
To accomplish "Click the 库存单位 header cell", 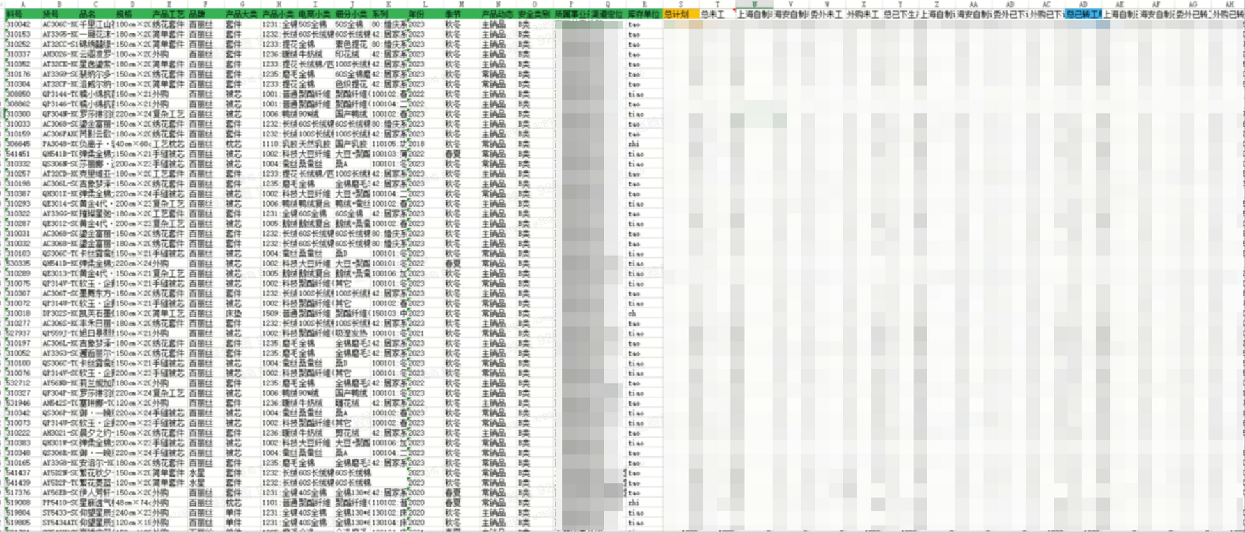I will pyautogui.click(x=643, y=14).
